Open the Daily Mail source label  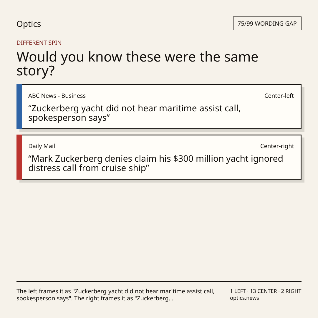click(42, 146)
